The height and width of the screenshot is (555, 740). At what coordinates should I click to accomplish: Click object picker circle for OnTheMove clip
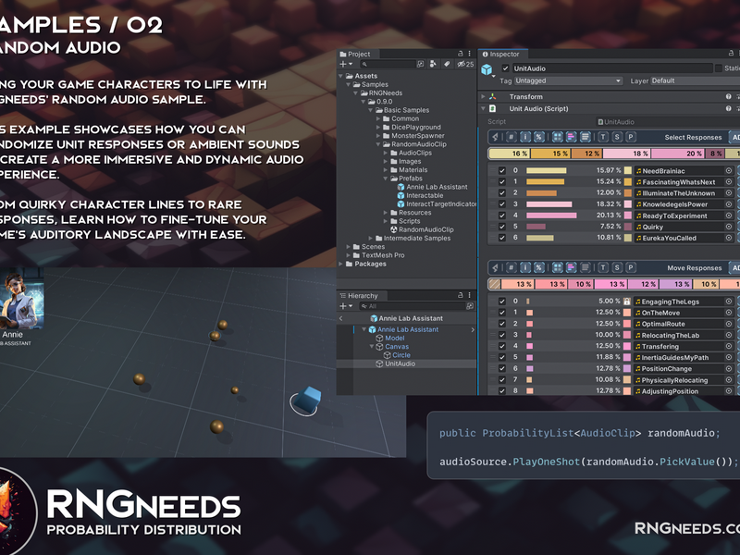(x=729, y=313)
